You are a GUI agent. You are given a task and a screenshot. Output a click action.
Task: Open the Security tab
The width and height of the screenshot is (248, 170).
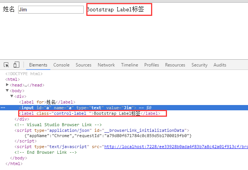pyautogui.click(x=200, y=65)
